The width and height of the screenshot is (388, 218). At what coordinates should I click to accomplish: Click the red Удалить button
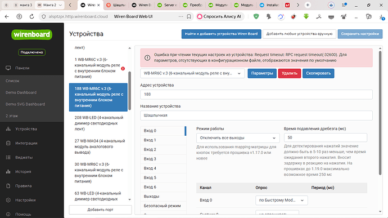[289, 73]
